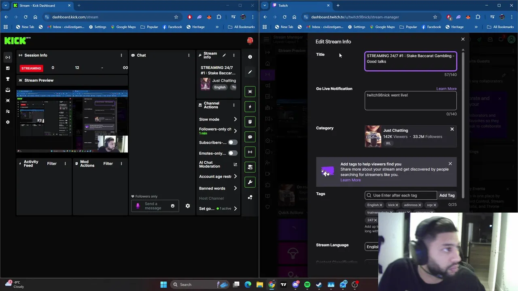
Task: Open Learn More link in tags banner
Action: pyautogui.click(x=350, y=180)
